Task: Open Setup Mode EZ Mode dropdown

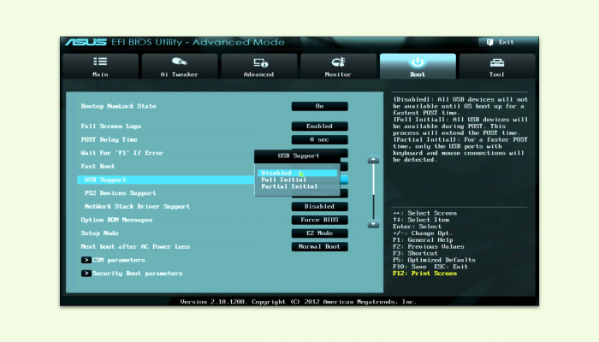Action: click(320, 233)
